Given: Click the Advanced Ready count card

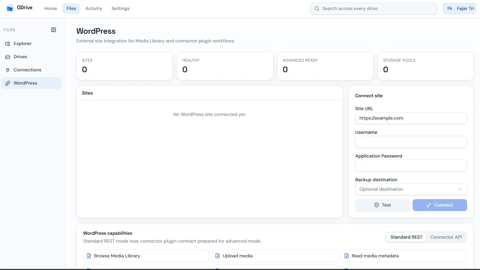Looking at the screenshot, I should (325, 66).
